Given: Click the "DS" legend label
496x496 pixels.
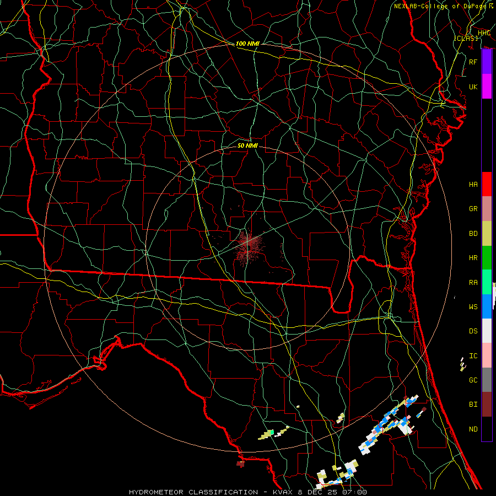Looking at the screenshot, I should (x=473, y=331).
